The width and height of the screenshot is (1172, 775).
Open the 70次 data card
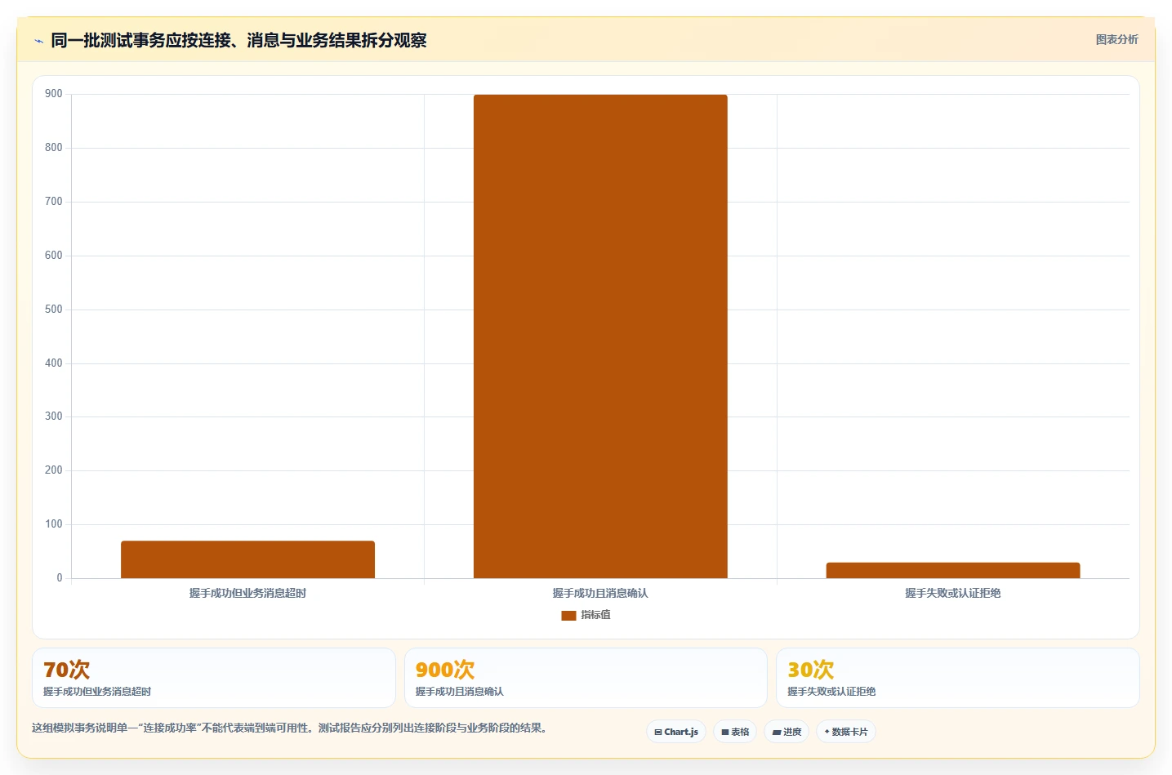pos(214,678)
